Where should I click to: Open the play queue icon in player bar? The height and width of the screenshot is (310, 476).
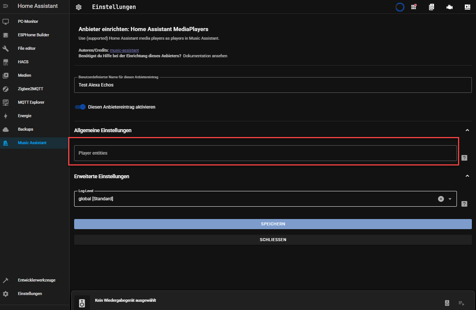pos(461,303)
